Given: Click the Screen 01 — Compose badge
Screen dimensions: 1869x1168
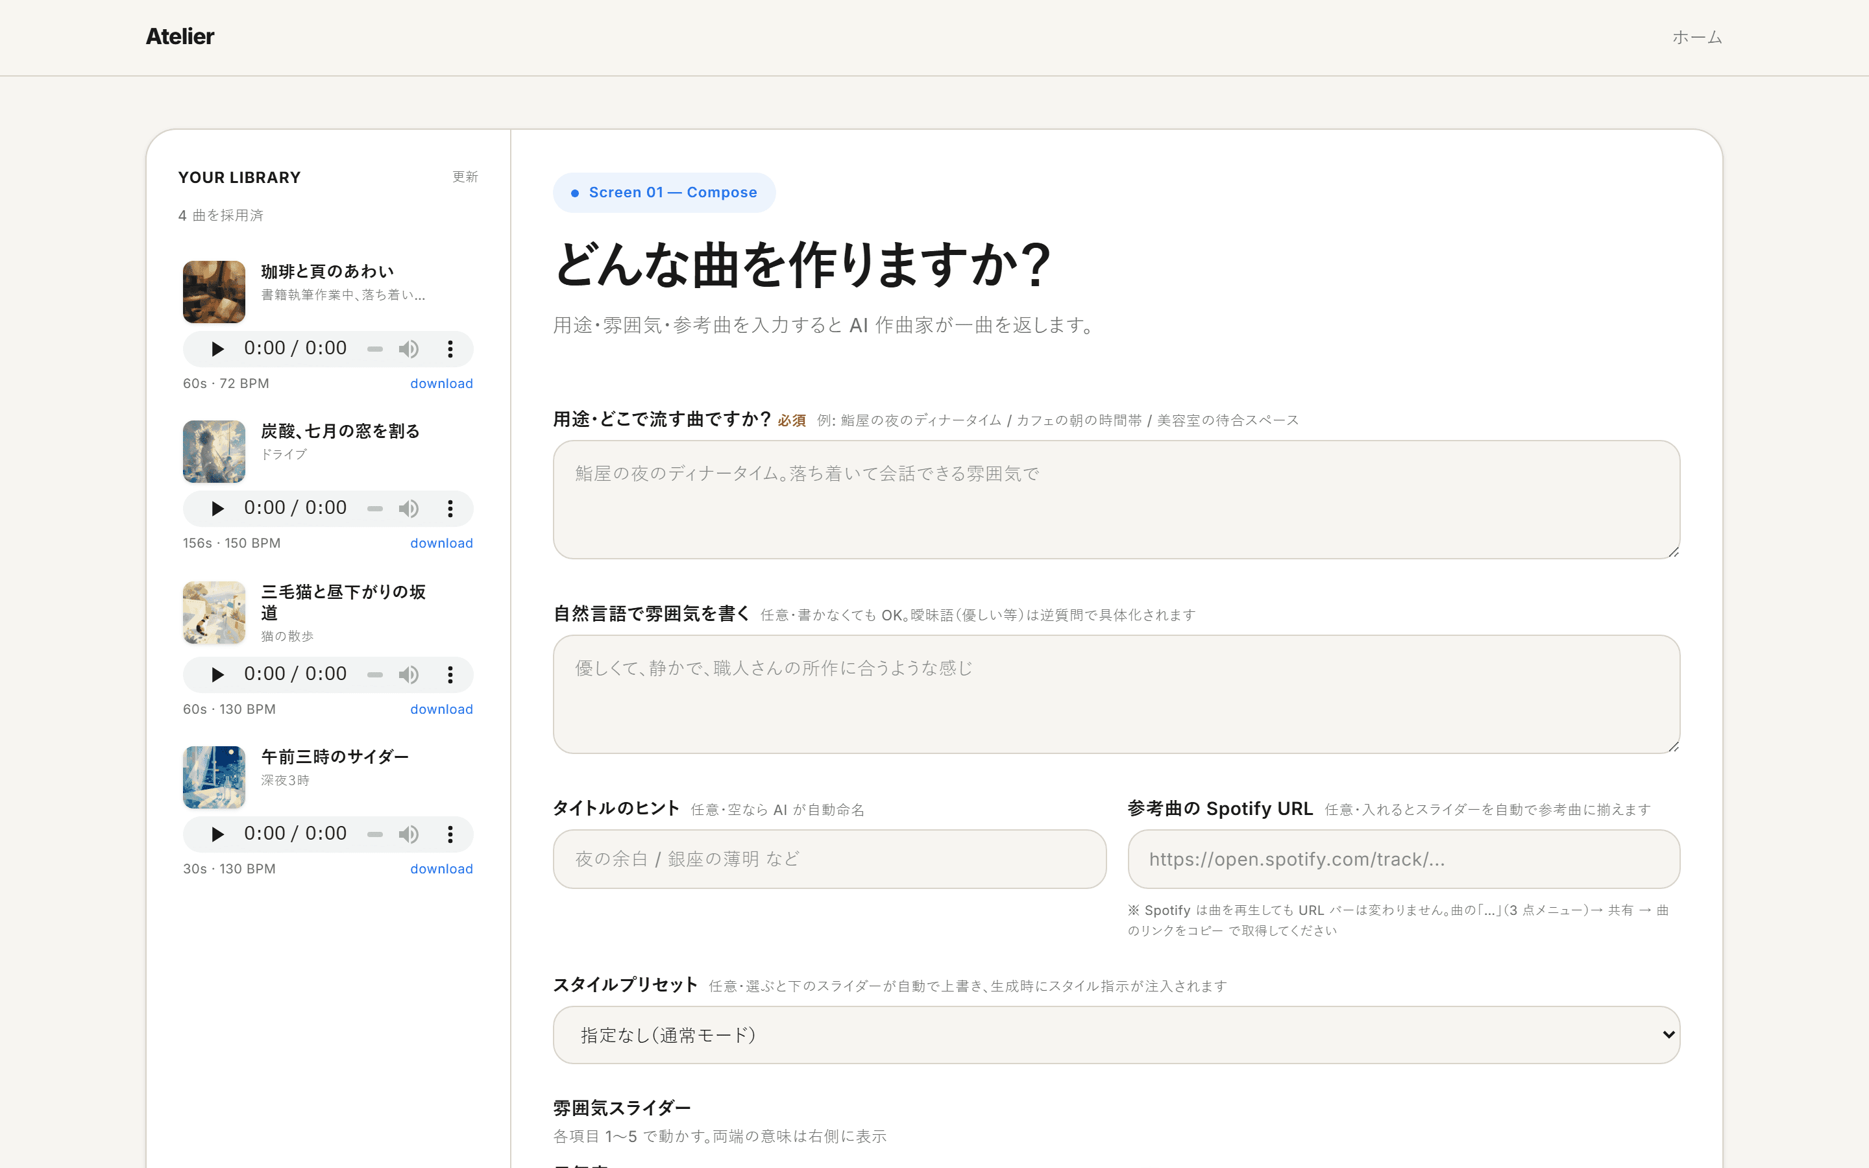Looking at the screenshot, I should point(664,192).
